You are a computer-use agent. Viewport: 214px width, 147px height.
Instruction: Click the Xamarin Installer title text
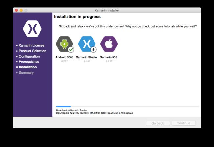107,10
